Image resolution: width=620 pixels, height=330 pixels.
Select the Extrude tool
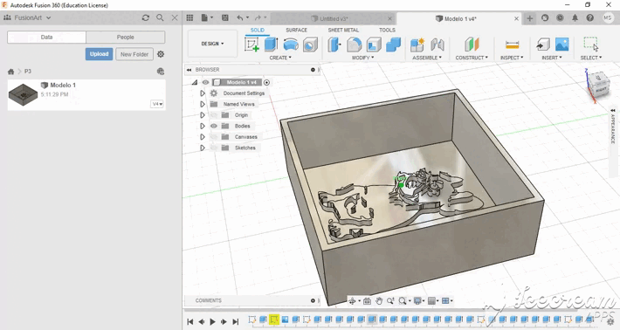[x=272, y=45]
